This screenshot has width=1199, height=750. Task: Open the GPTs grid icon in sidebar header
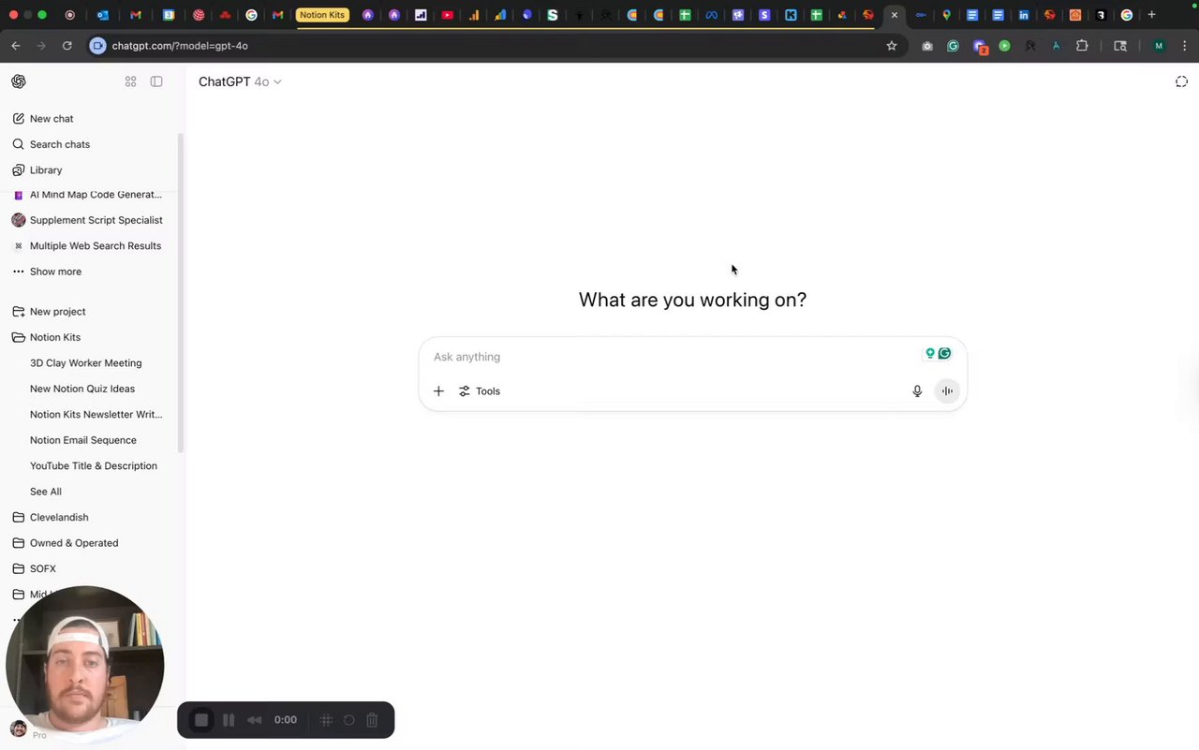[x=131, y=81]
